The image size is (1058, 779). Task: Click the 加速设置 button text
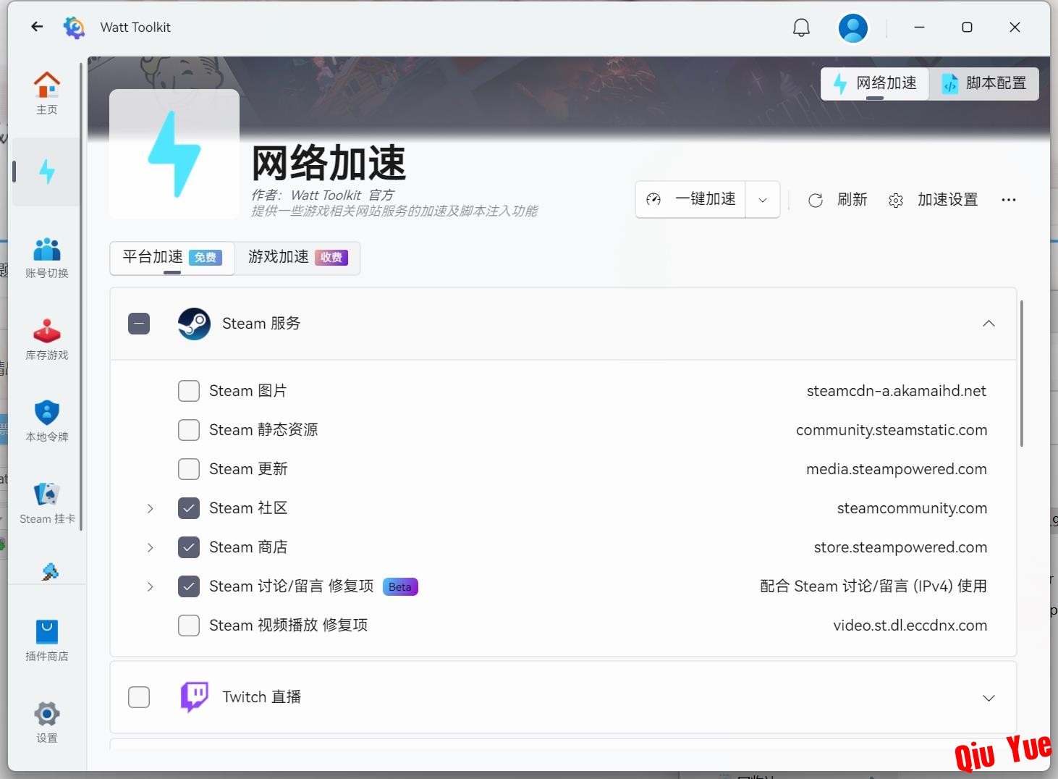click(948, 200)
